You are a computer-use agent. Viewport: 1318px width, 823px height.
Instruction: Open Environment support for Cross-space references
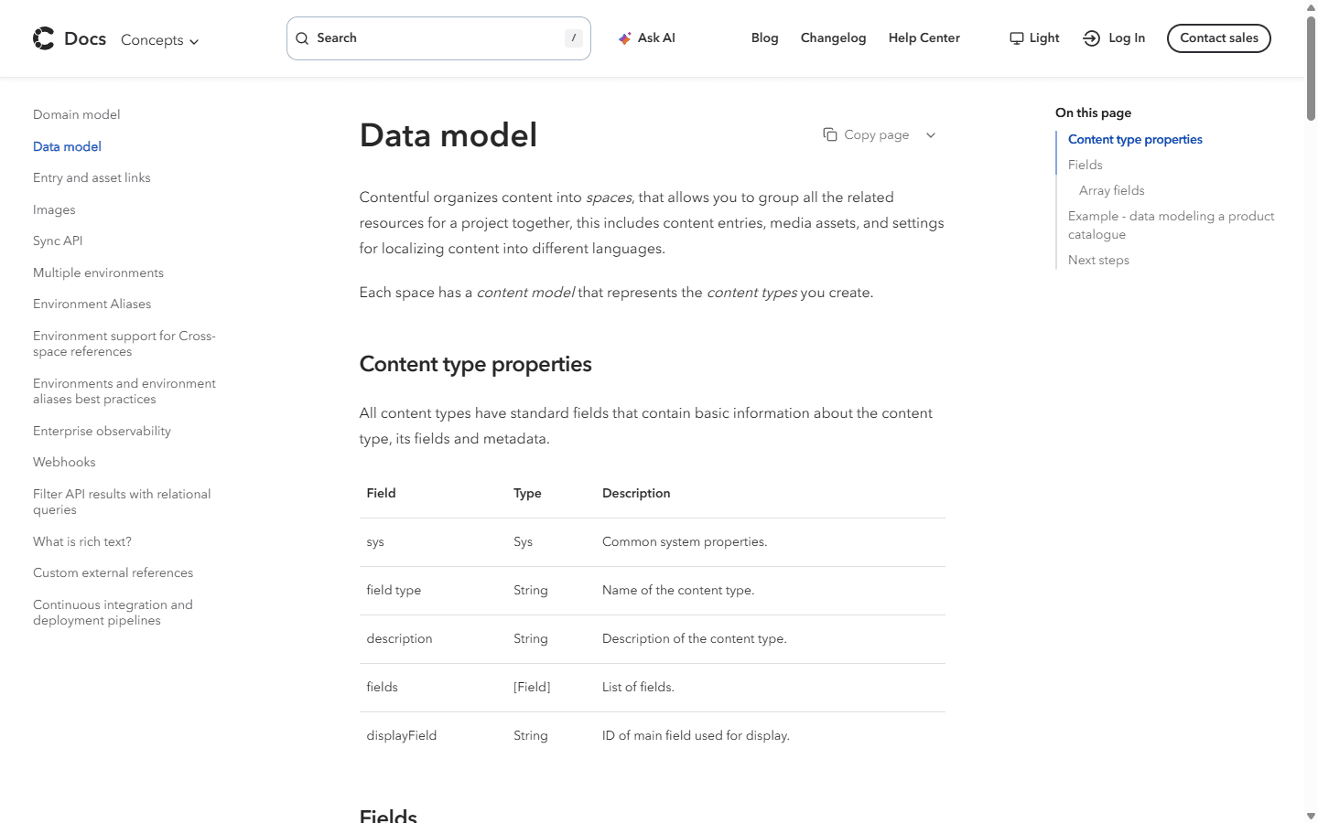coord(124,344)
